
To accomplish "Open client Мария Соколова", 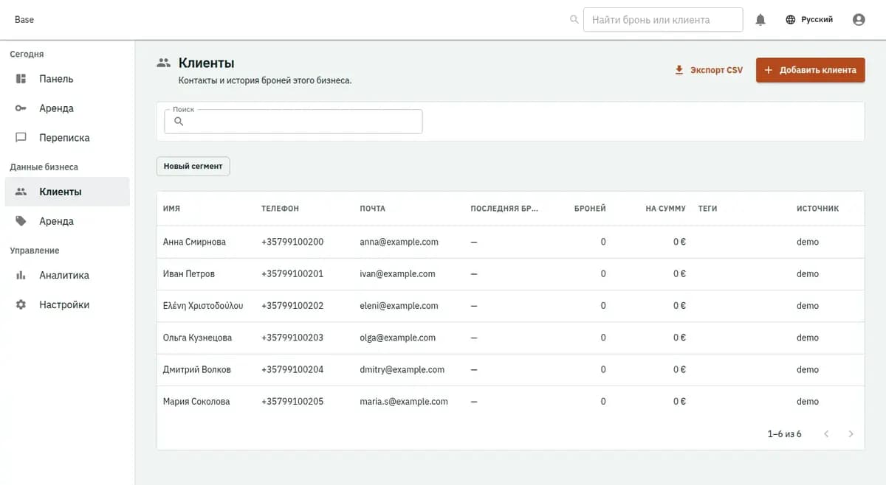I will (x=196, y=402).
